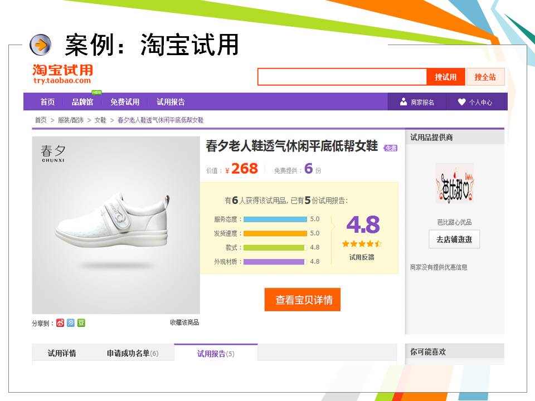Click 商家报名 link

(422, 102)
